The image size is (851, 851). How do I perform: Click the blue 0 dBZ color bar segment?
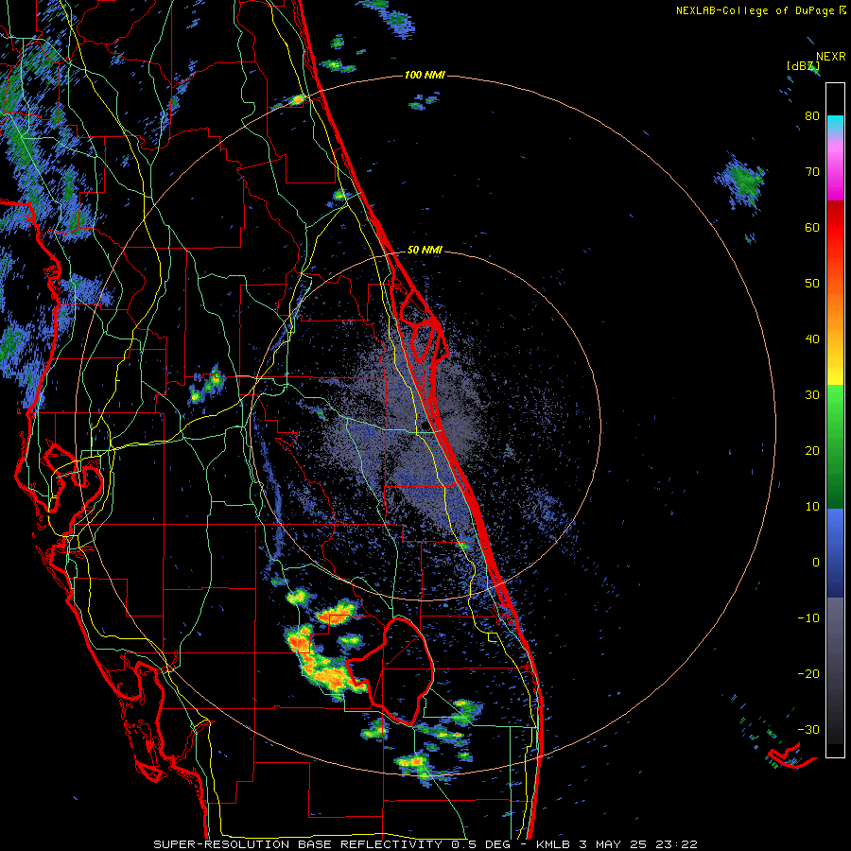[x=835, y=553]
